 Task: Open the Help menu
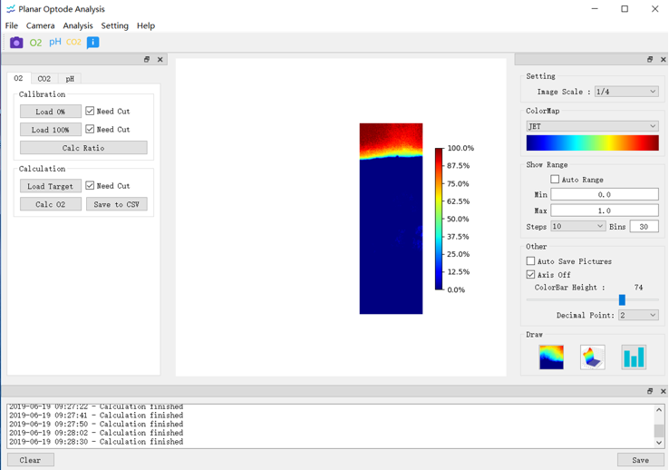coord(146,25)
